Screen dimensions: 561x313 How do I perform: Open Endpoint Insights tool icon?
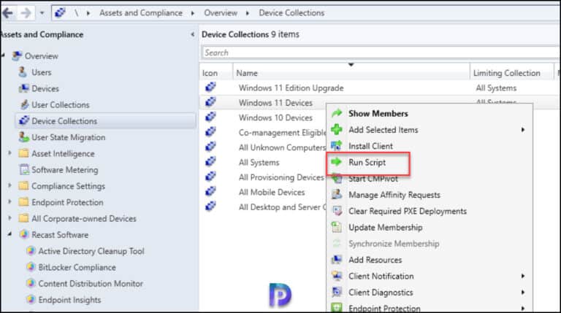[31, 300]
